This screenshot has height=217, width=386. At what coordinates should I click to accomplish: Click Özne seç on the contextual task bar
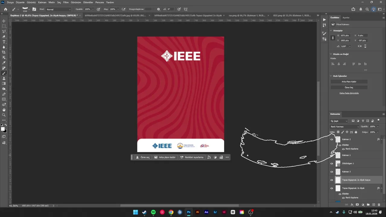pyautogui.click(x=143, y=157)
